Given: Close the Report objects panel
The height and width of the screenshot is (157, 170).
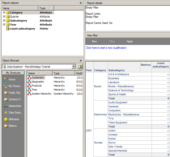Looking at the screenshot, I should (81, 3).
